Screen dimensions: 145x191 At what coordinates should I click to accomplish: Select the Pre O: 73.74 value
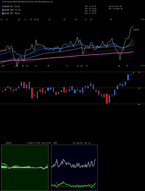point(90,6)
